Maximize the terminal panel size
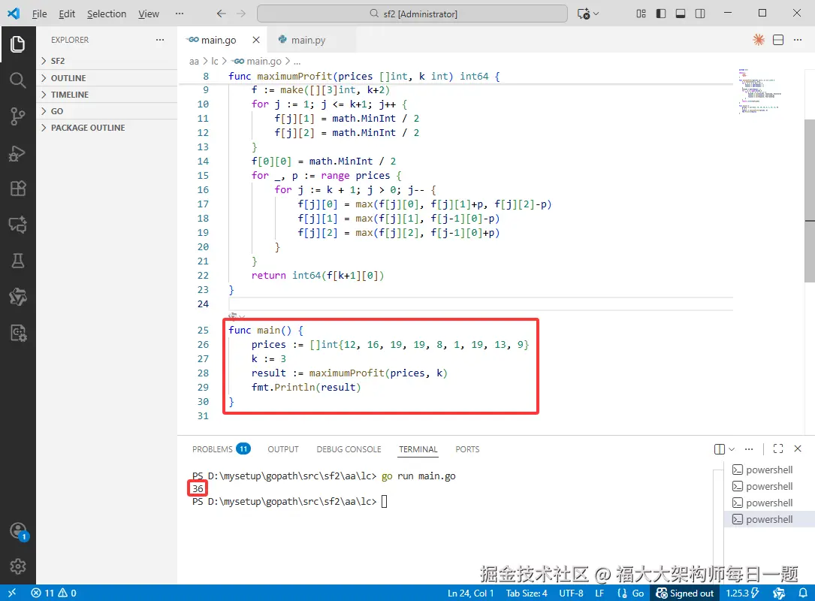Screen dimensions: 815x601 (x=778, y=448)
